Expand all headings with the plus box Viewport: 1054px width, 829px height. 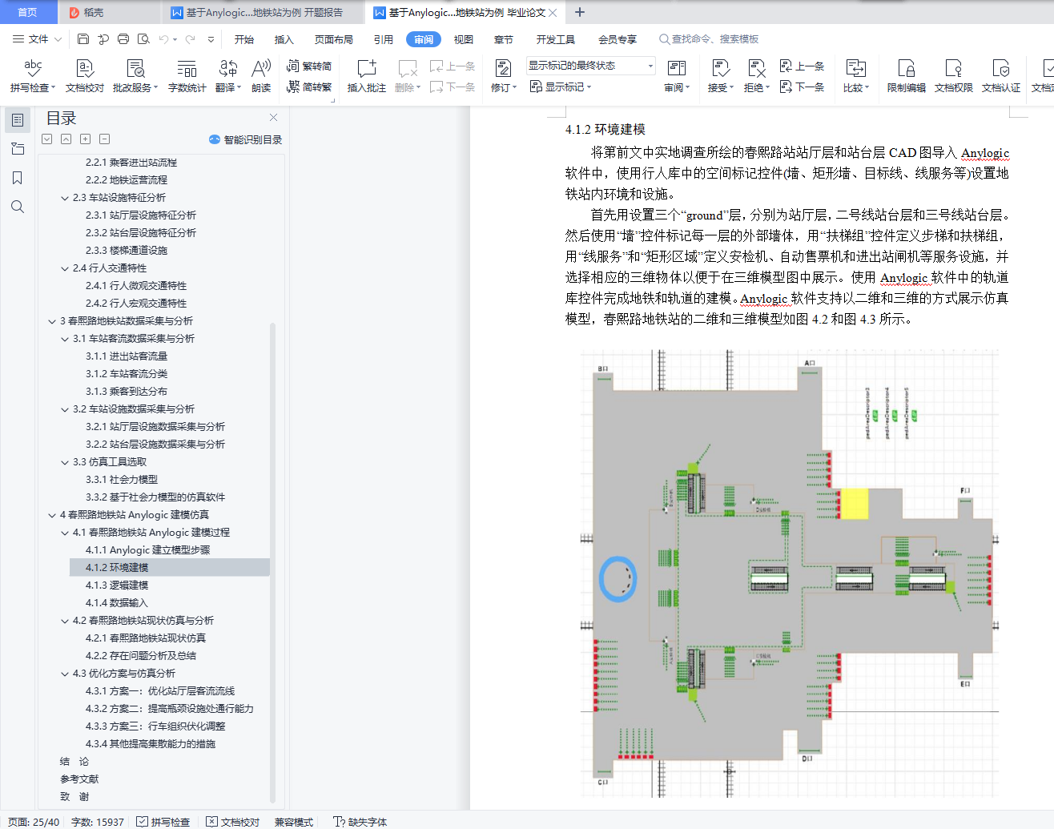(86, 139)
